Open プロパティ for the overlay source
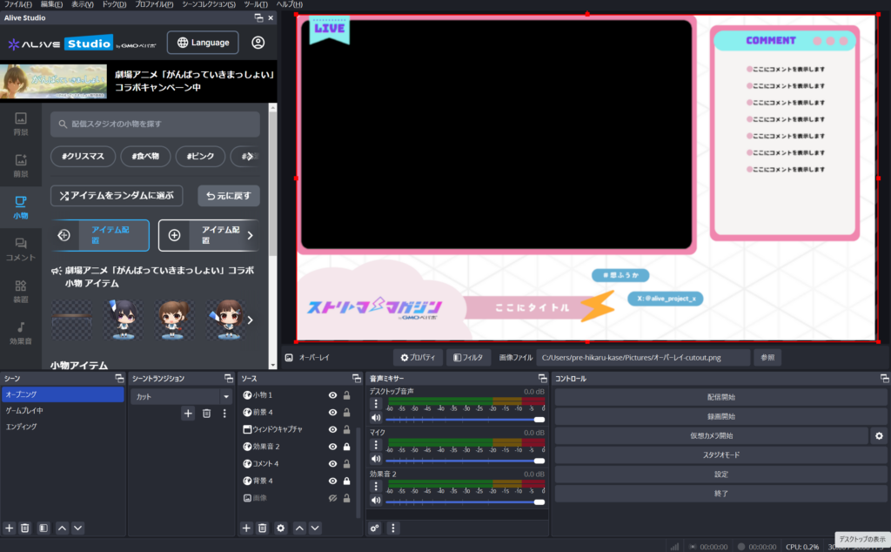Image resolution: width=891 pixels, height=552 pixels. pos(418,358)
